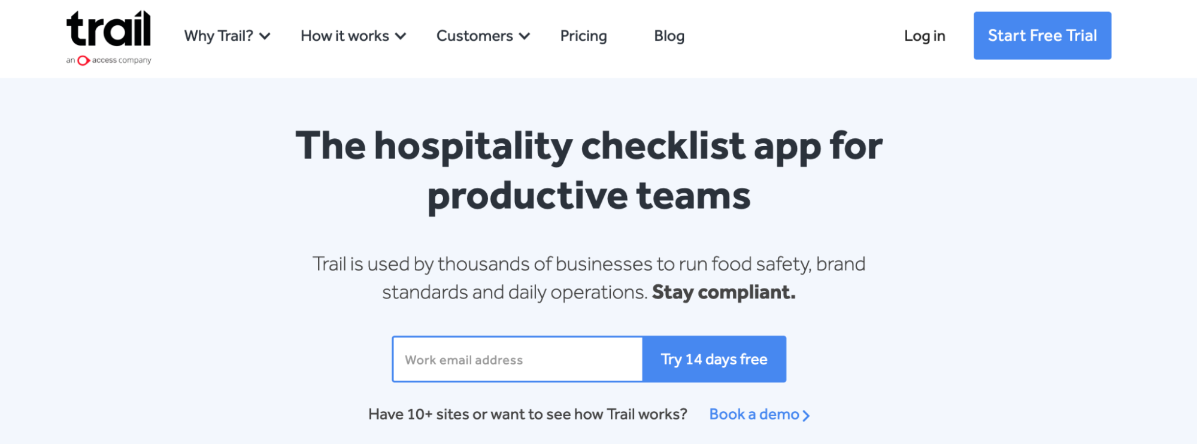The width and height of the screenshot is (1197, 444).
Task: Click the trail logo
Action: pyautogui.click(x=108, y=29)
